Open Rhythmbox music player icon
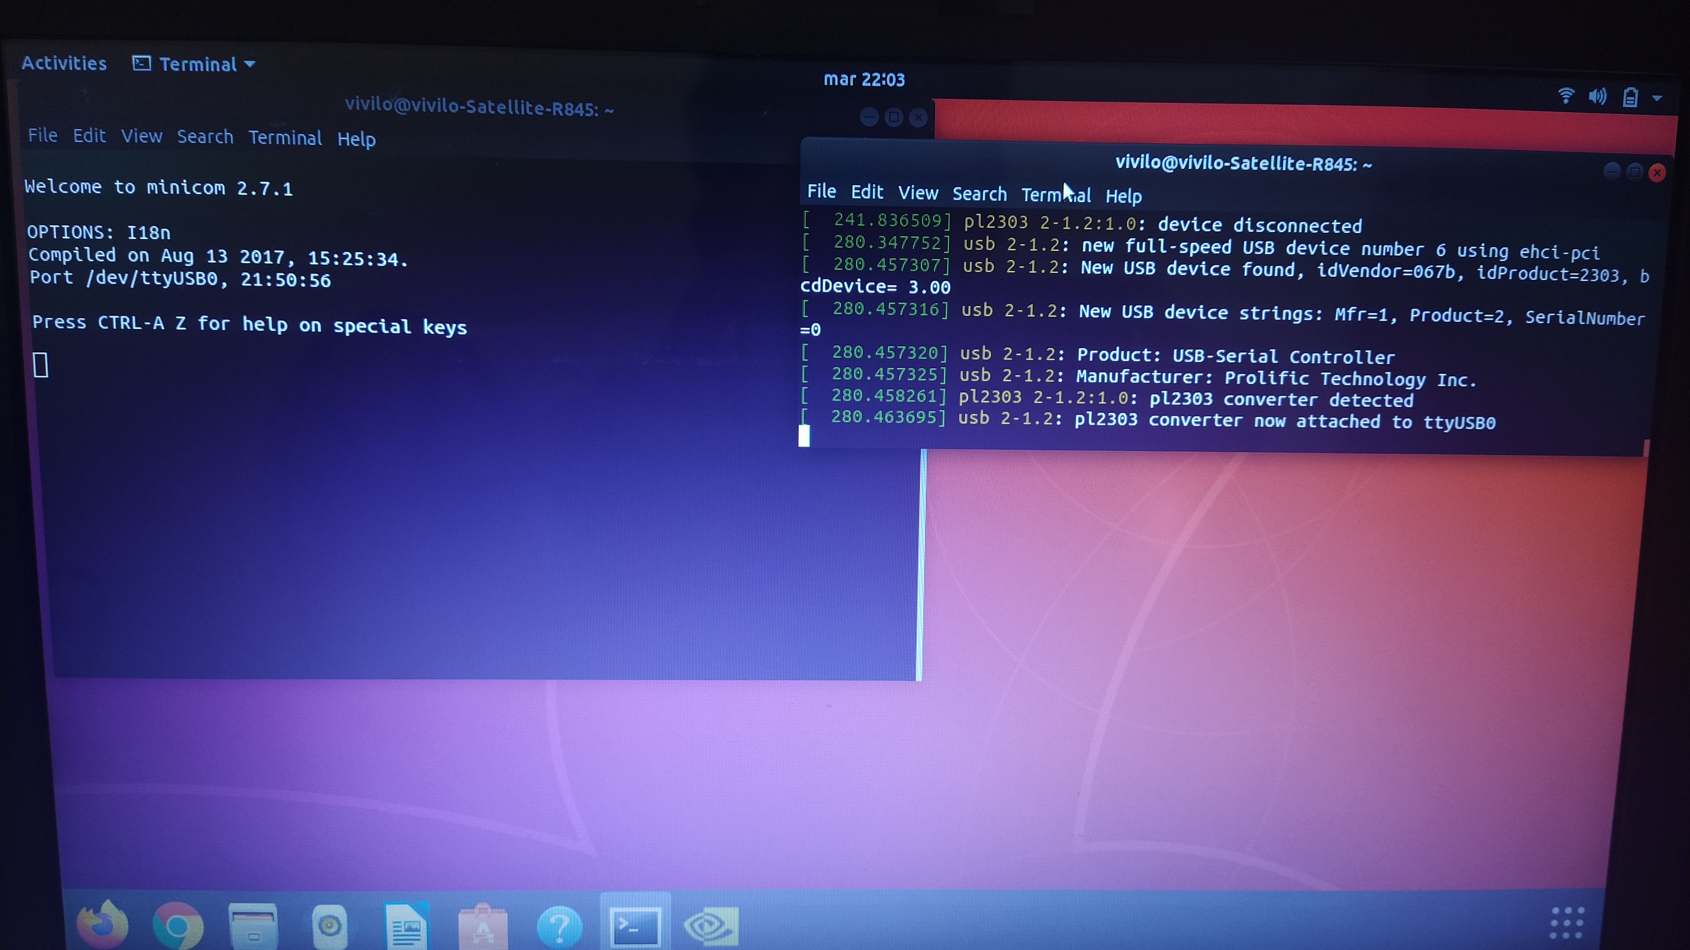This screenshot has width=1690, height=950. (x=330, y=926)
